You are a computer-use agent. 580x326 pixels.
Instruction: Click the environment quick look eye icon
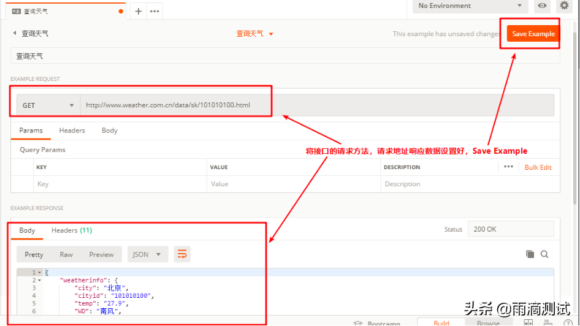point(542,6)
